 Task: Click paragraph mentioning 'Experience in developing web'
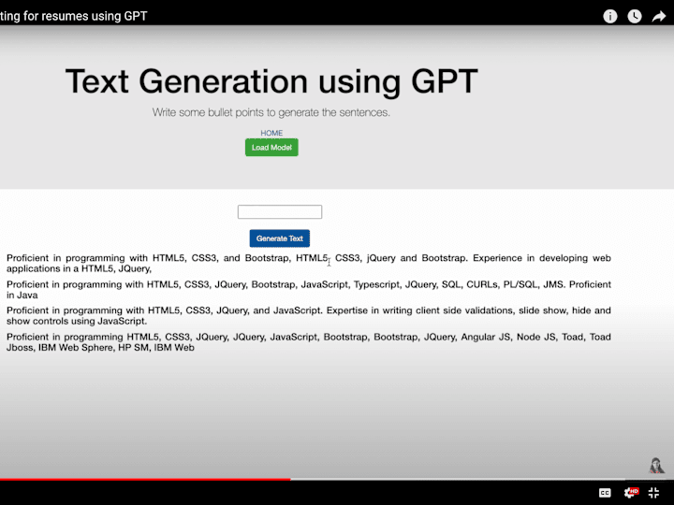(x=309, y=263)
